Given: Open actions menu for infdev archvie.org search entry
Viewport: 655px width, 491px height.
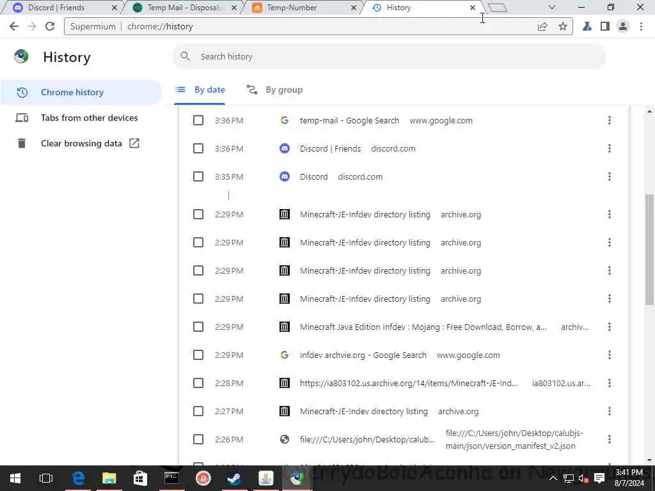Looking at the screenshot, I should tap(610, 355).
